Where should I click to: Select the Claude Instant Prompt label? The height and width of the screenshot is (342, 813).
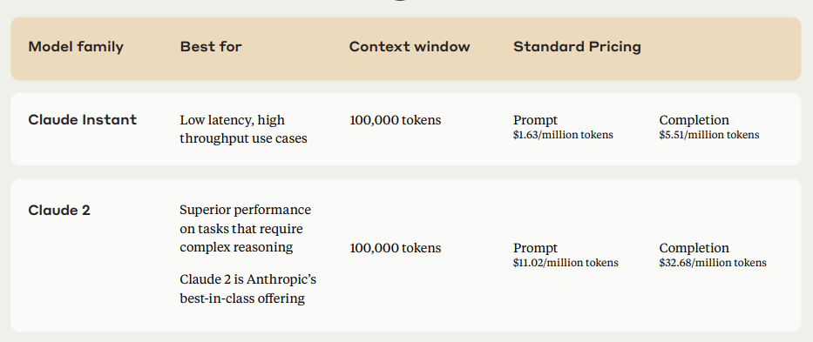click(x=536, y=120)
